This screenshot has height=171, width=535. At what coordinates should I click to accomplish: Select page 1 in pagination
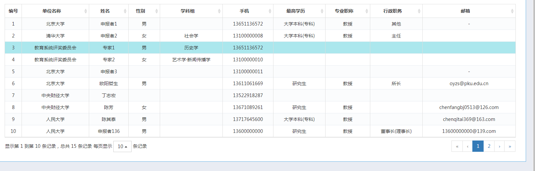click(x=478, y=146)
